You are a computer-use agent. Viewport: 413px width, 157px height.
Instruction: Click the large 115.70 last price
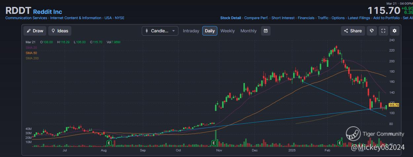coord(384,11)
